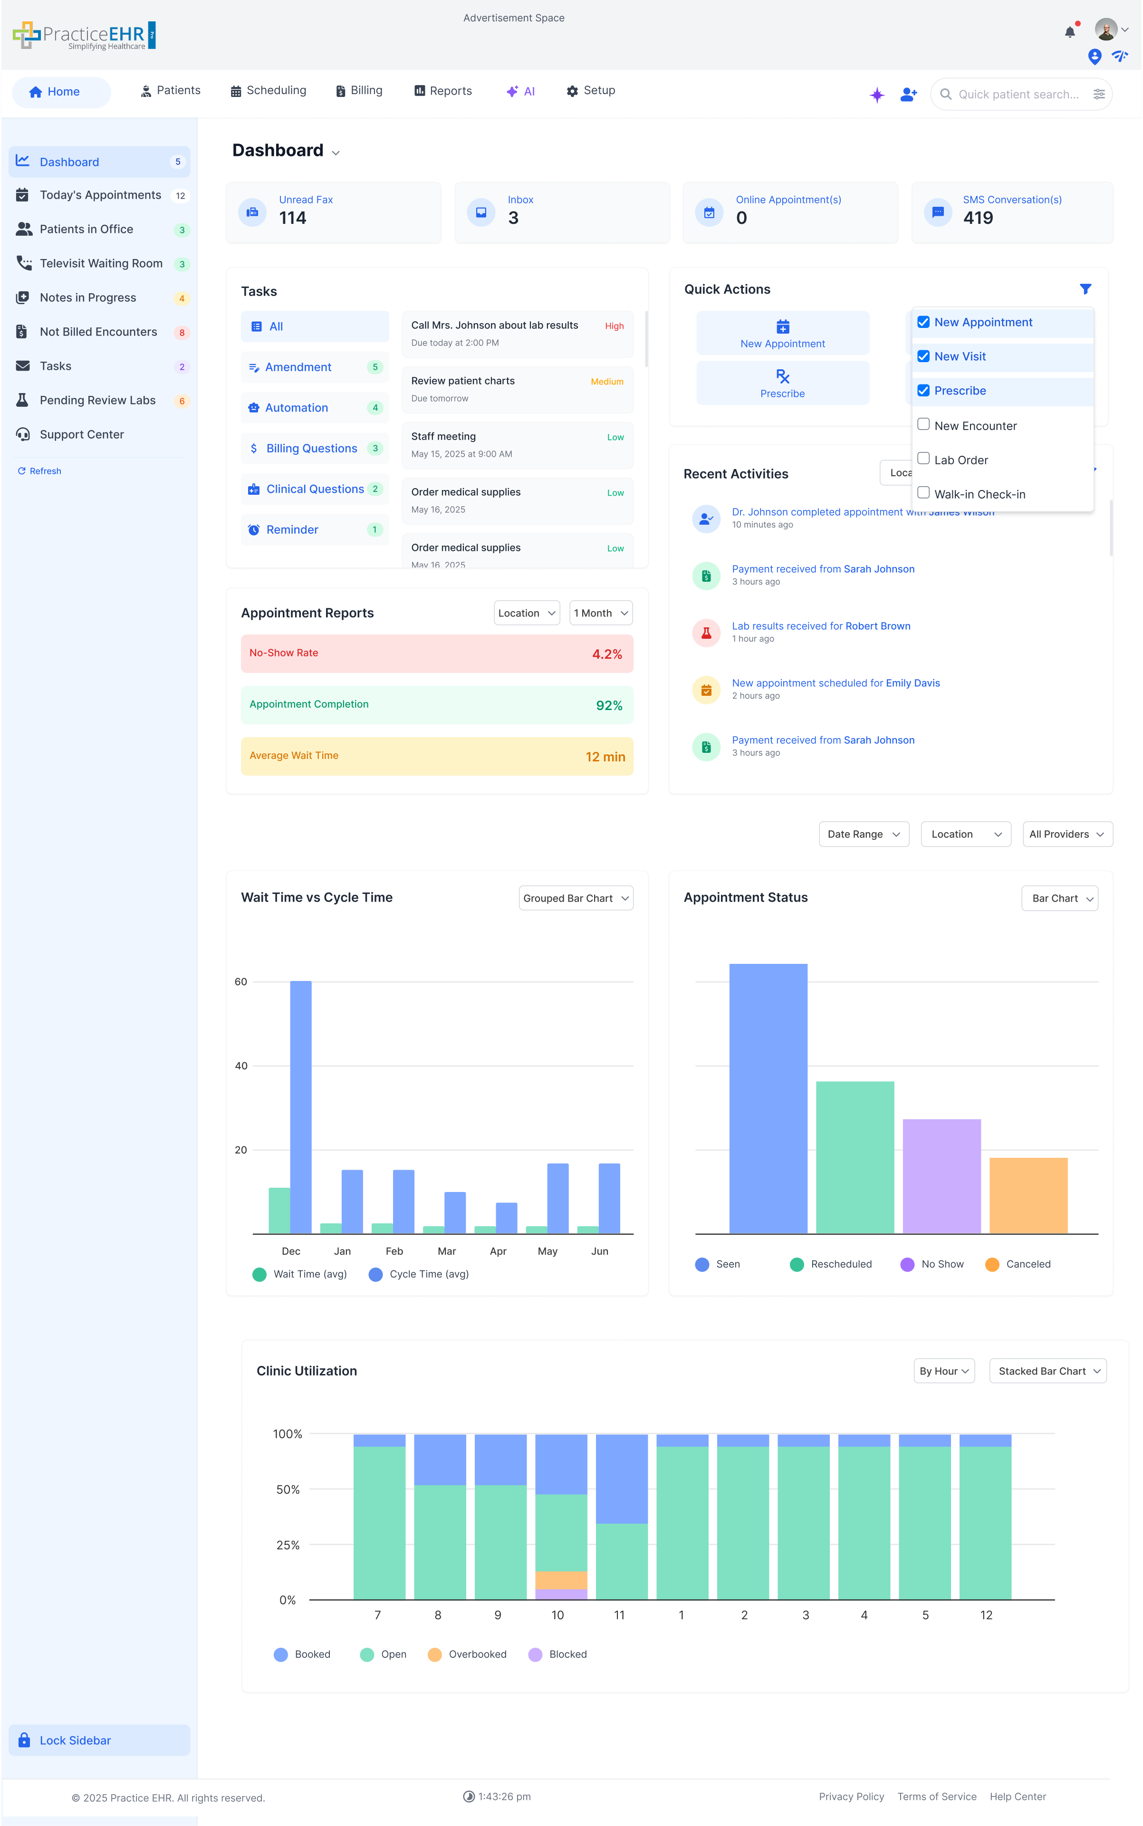The image size is (1143, 1826).
Task: Switch to the Billing tab
Action: pos(359,91)
